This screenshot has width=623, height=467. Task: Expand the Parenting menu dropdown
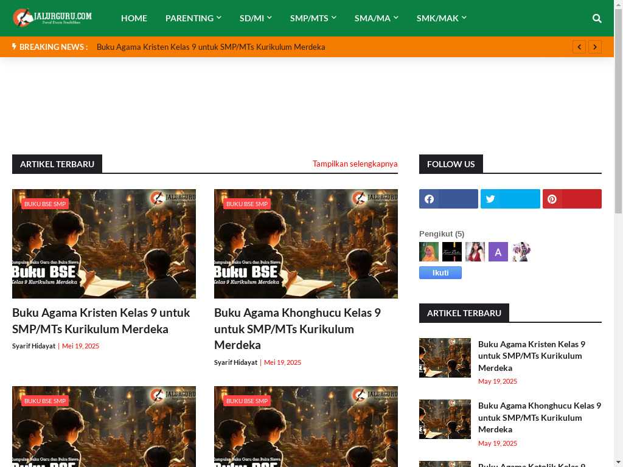pos(193,18)
